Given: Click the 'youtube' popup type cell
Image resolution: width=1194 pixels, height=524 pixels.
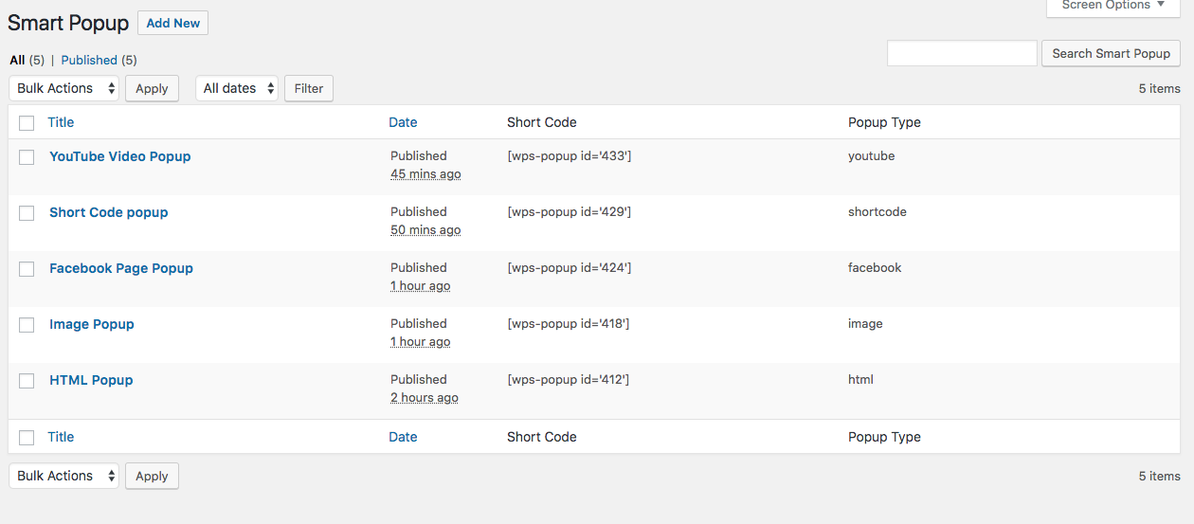Looking at the screenshot, I should [871, 155].
